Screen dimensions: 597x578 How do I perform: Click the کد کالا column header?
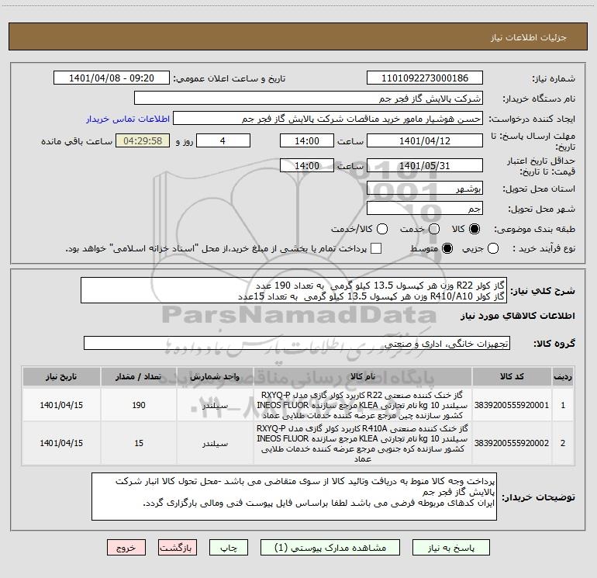click(512, 376)
